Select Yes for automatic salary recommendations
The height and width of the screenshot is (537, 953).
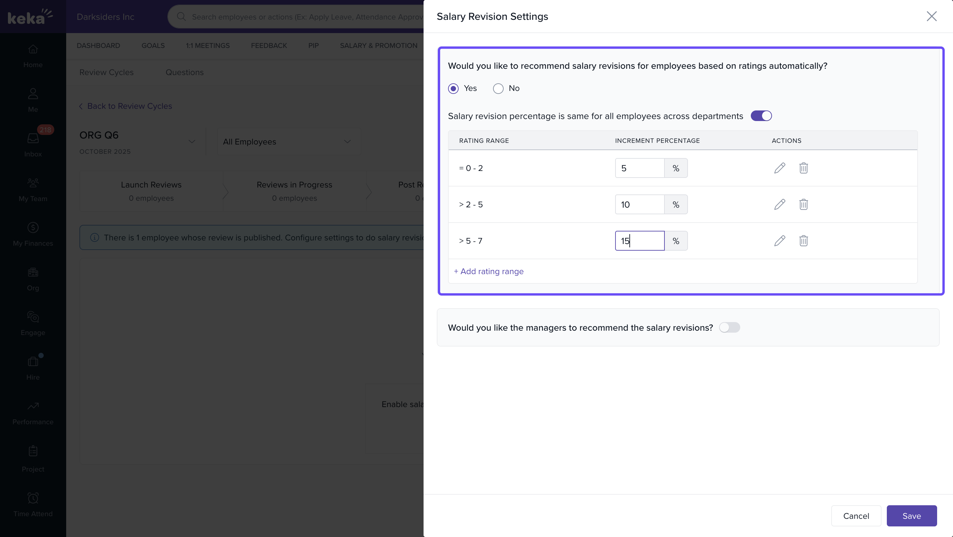point(453,88)
